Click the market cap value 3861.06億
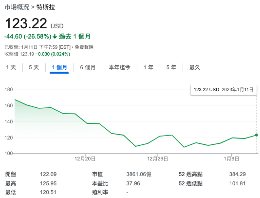 [139, 174]
